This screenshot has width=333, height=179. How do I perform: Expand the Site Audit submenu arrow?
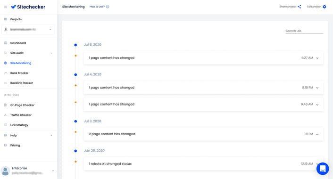51,53
